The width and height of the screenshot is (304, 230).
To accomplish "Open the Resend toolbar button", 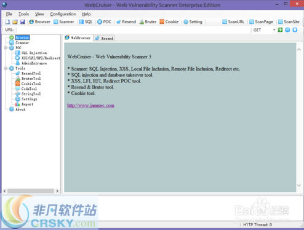I will 126,22.
